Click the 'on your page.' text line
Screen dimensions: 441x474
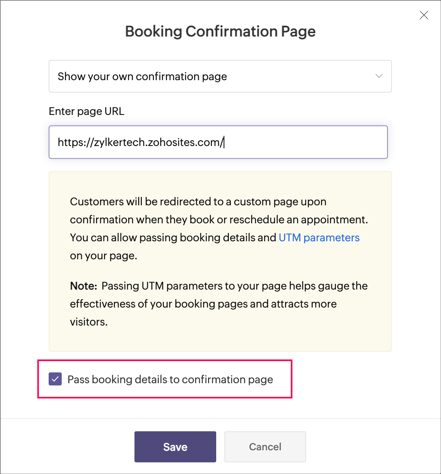(103, 256)
